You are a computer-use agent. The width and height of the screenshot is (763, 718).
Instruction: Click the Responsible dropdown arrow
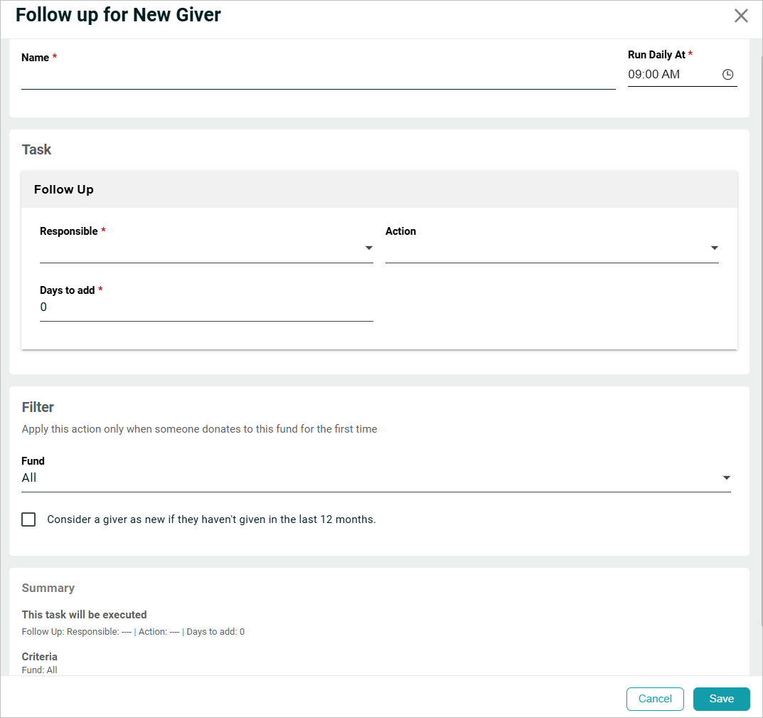pyautogui.click(x=368, y=248)
